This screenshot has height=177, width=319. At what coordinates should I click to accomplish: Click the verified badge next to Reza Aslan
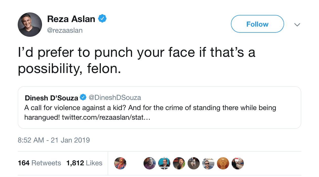click(102, 19)
